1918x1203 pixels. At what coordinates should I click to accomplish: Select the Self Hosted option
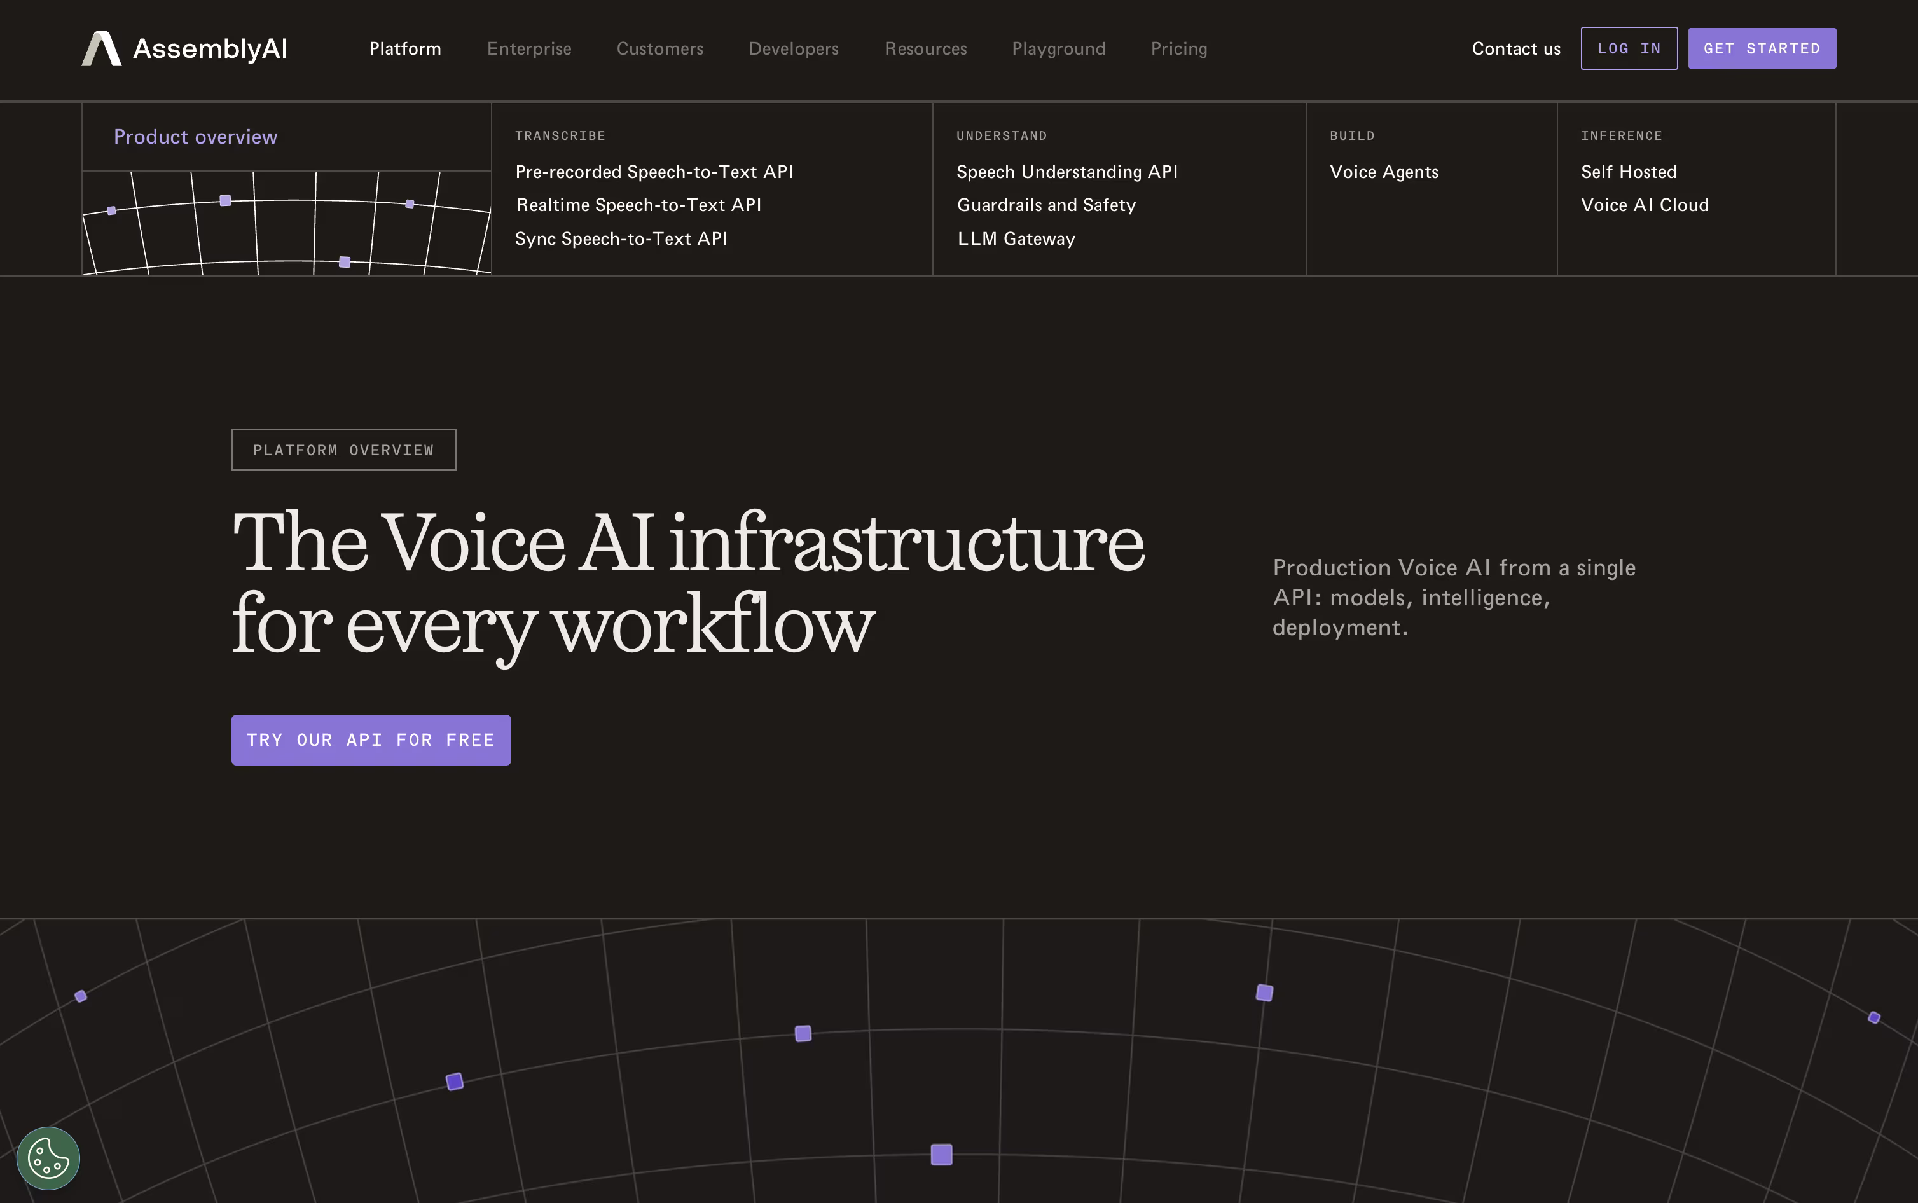1629,172
